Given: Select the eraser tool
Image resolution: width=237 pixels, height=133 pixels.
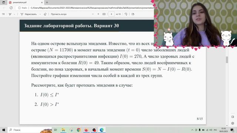Looking at the screenshot, I should point(45,14).
